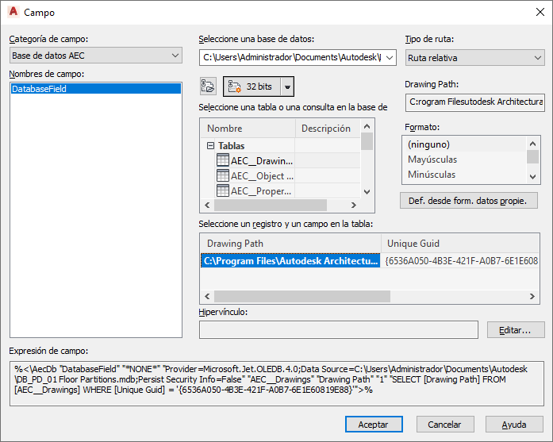Click right arrow of record table scrollbar
This screenshot has height=442, width=553.
532,296
